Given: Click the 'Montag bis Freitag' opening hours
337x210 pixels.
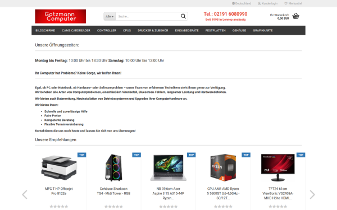Looking at the screenshot, I should click(x=71, y=60).
